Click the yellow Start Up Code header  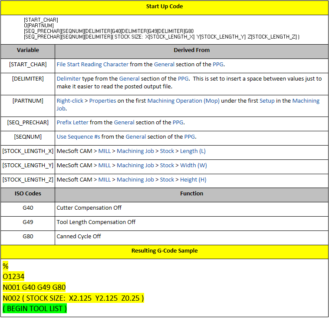[x=164, y=6]
